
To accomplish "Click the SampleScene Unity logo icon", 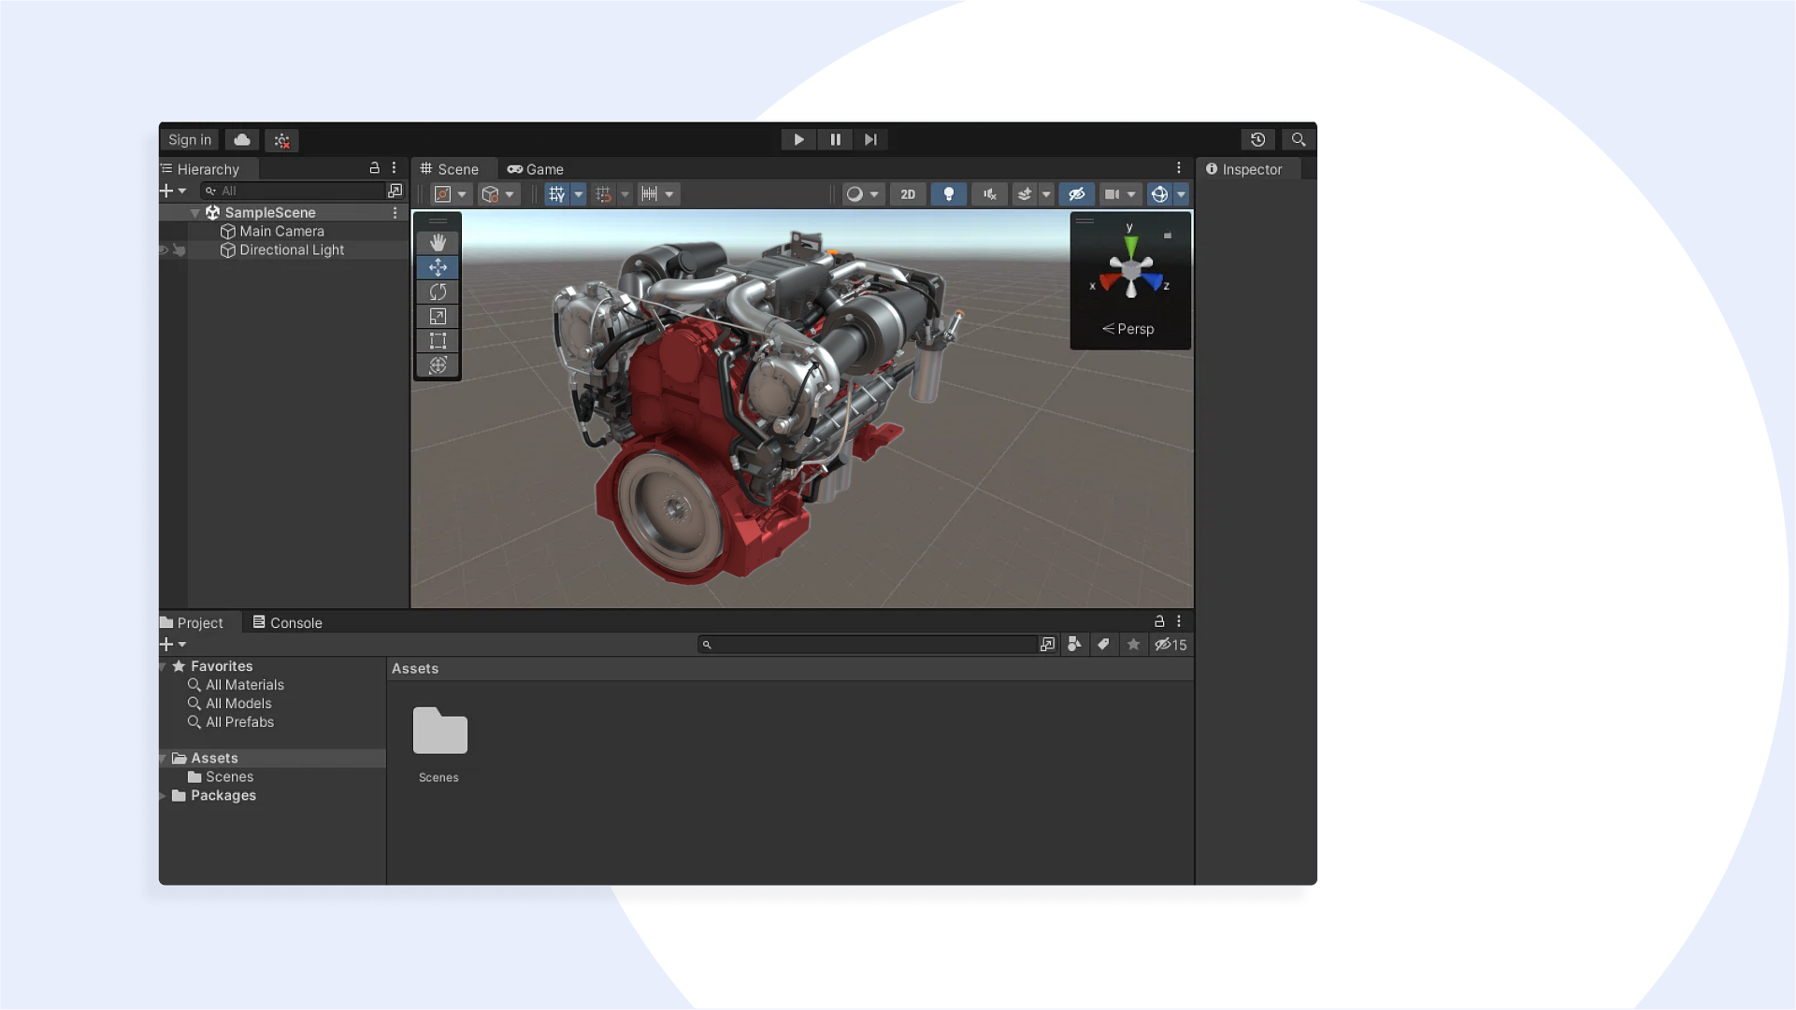I will click(212, 213).
